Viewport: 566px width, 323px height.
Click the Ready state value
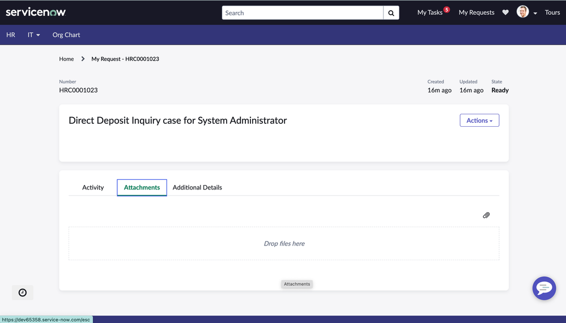[500, 90]
